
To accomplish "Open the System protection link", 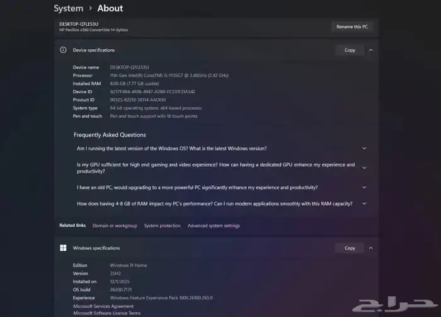I will pyautogui.click(x=162, y=226).
